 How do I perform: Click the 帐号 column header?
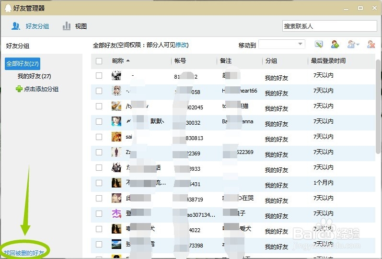pyautogui.click(x=180, y=61)
